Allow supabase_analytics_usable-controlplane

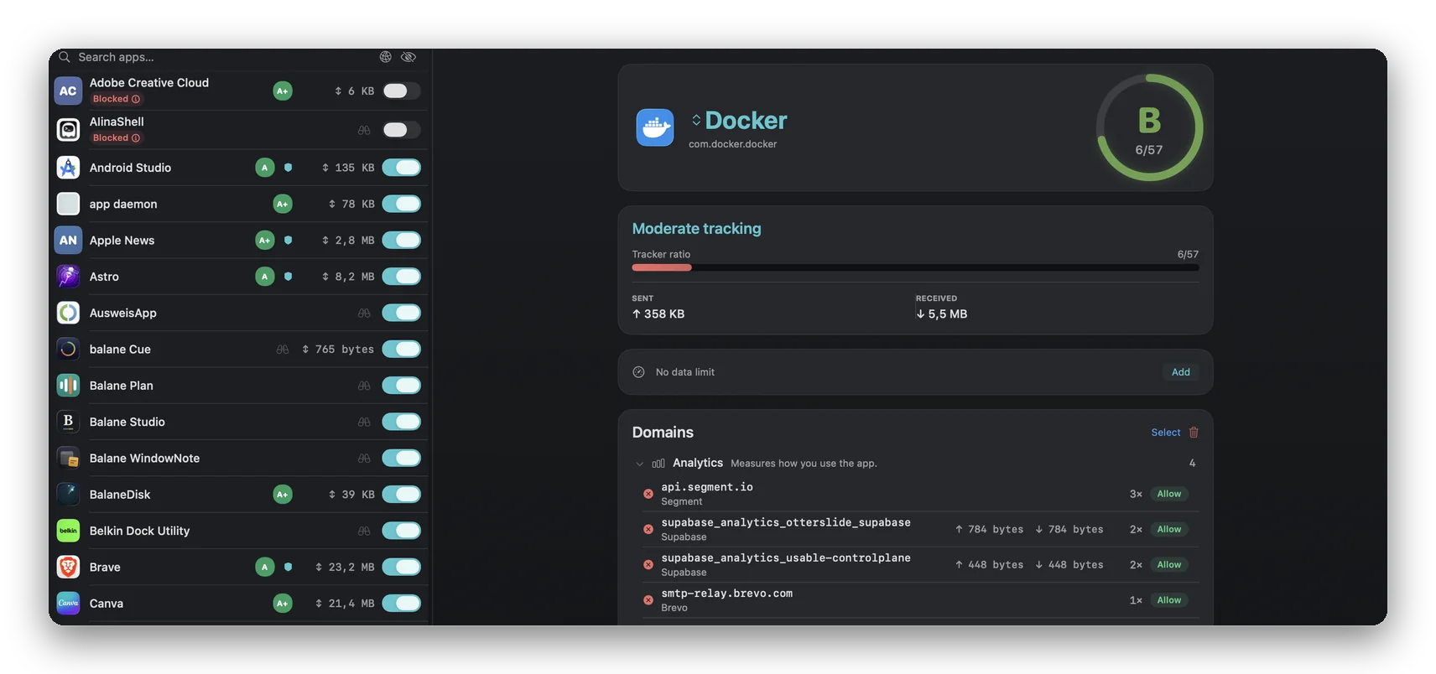[1168, 564]
